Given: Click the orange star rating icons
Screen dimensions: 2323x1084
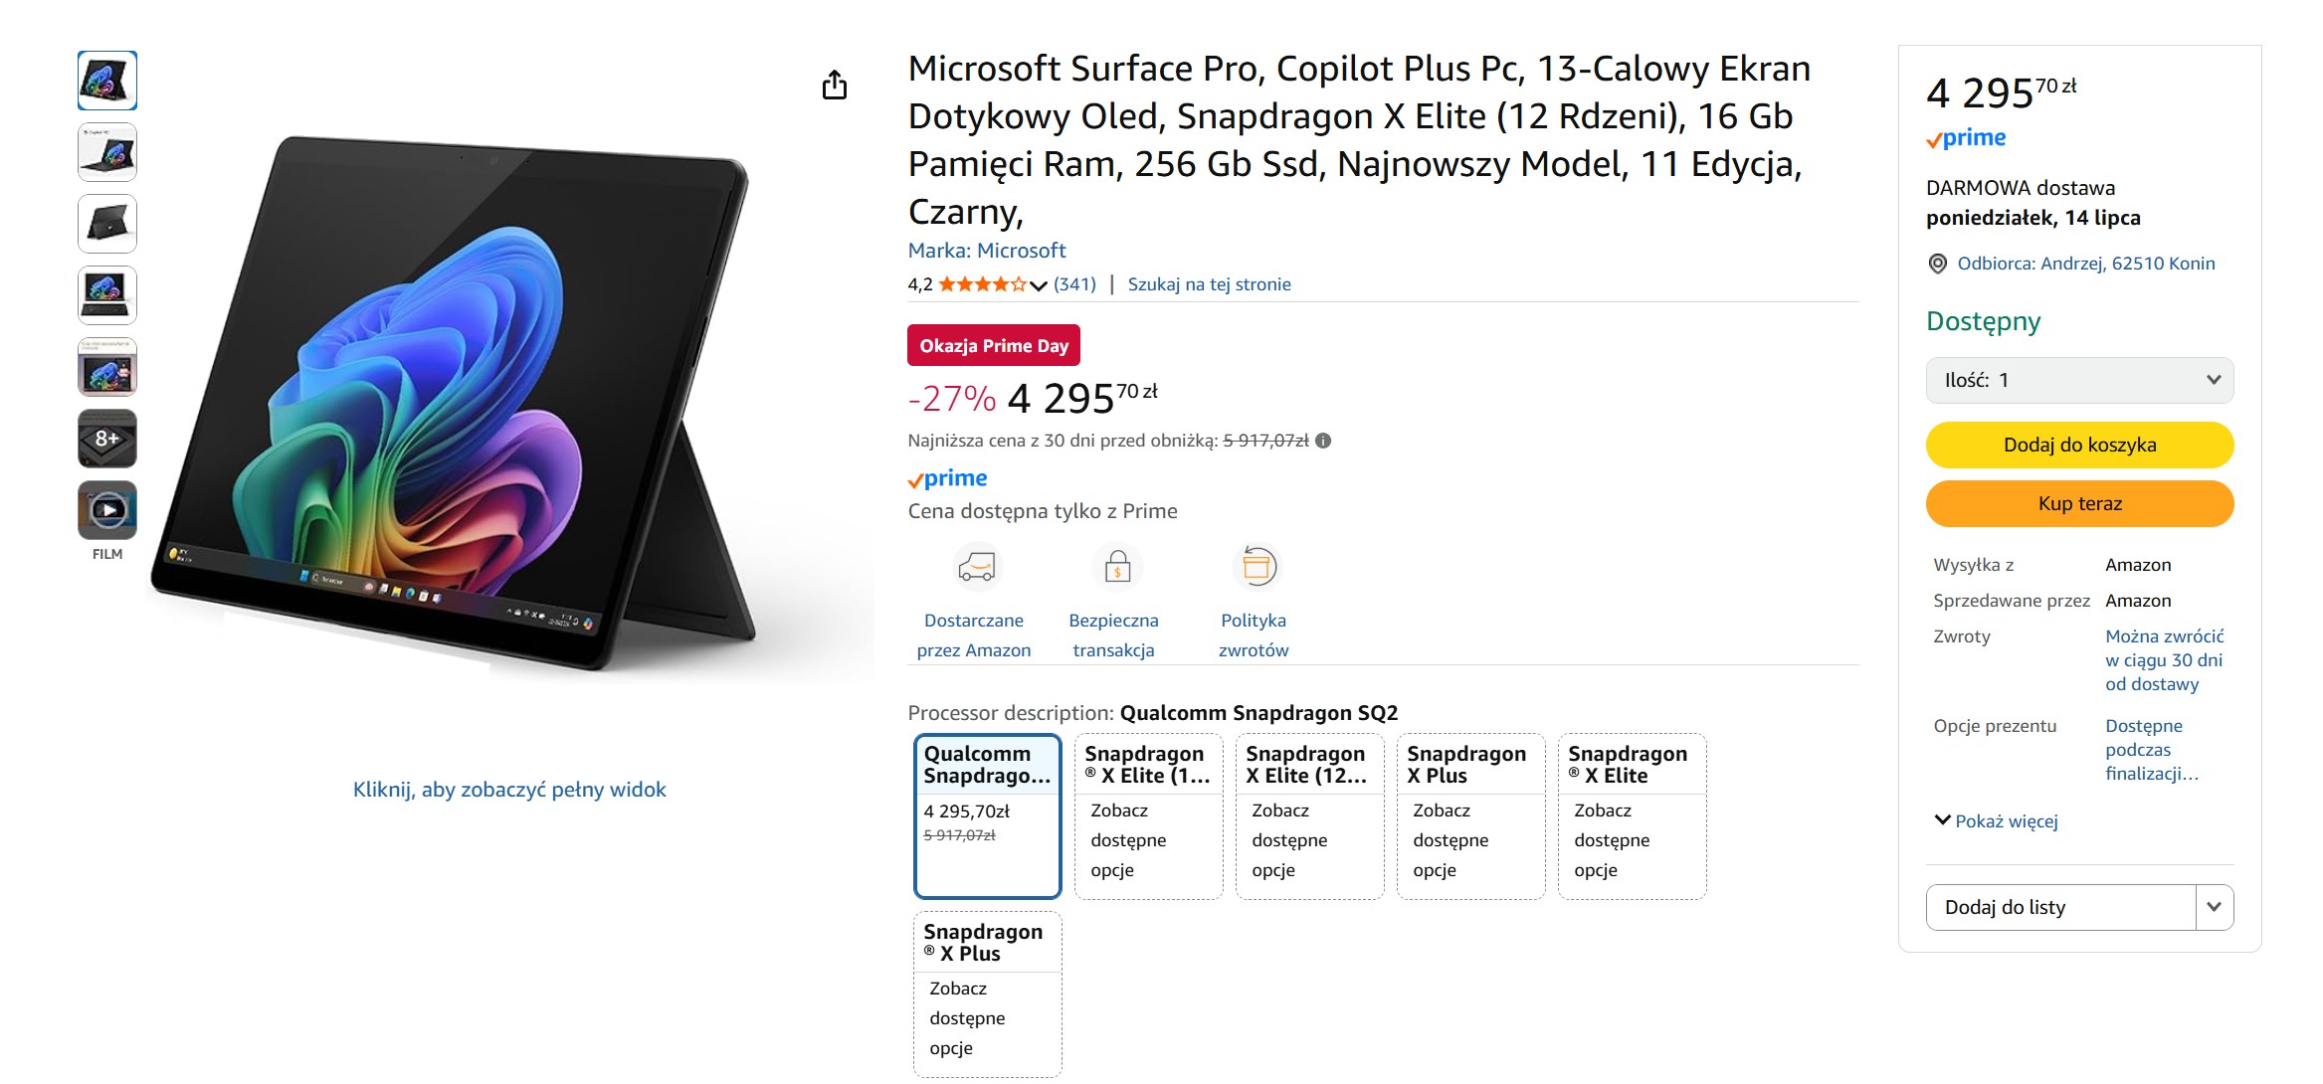Looking at the screenshot, I should [x=980, y=283].
